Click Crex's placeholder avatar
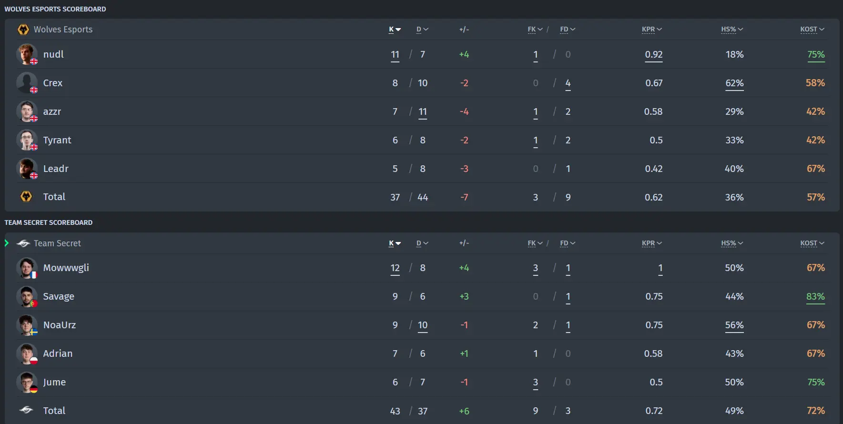 click(27, 83)
